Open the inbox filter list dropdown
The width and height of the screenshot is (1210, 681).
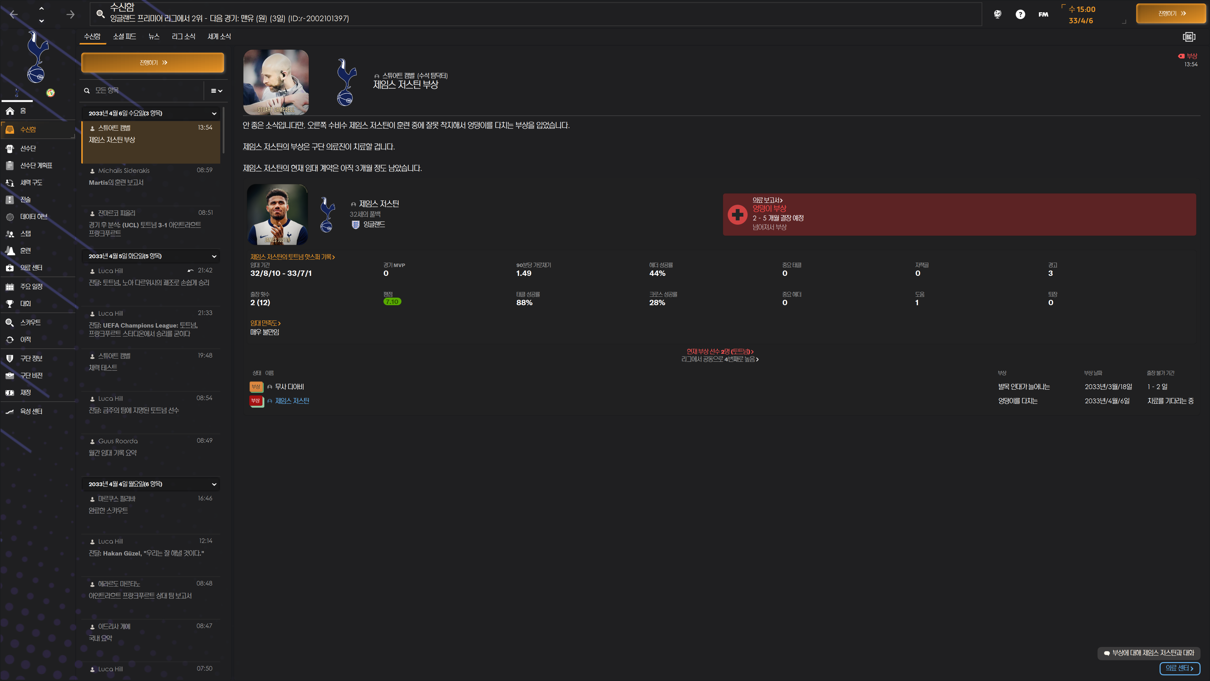(216, 91)
